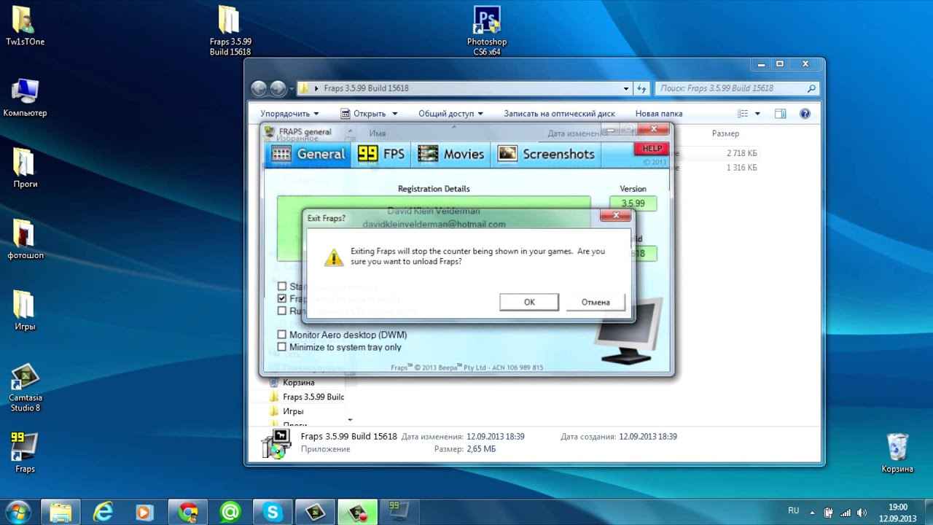Show hidden system tray icons arrow

point(812,511)
